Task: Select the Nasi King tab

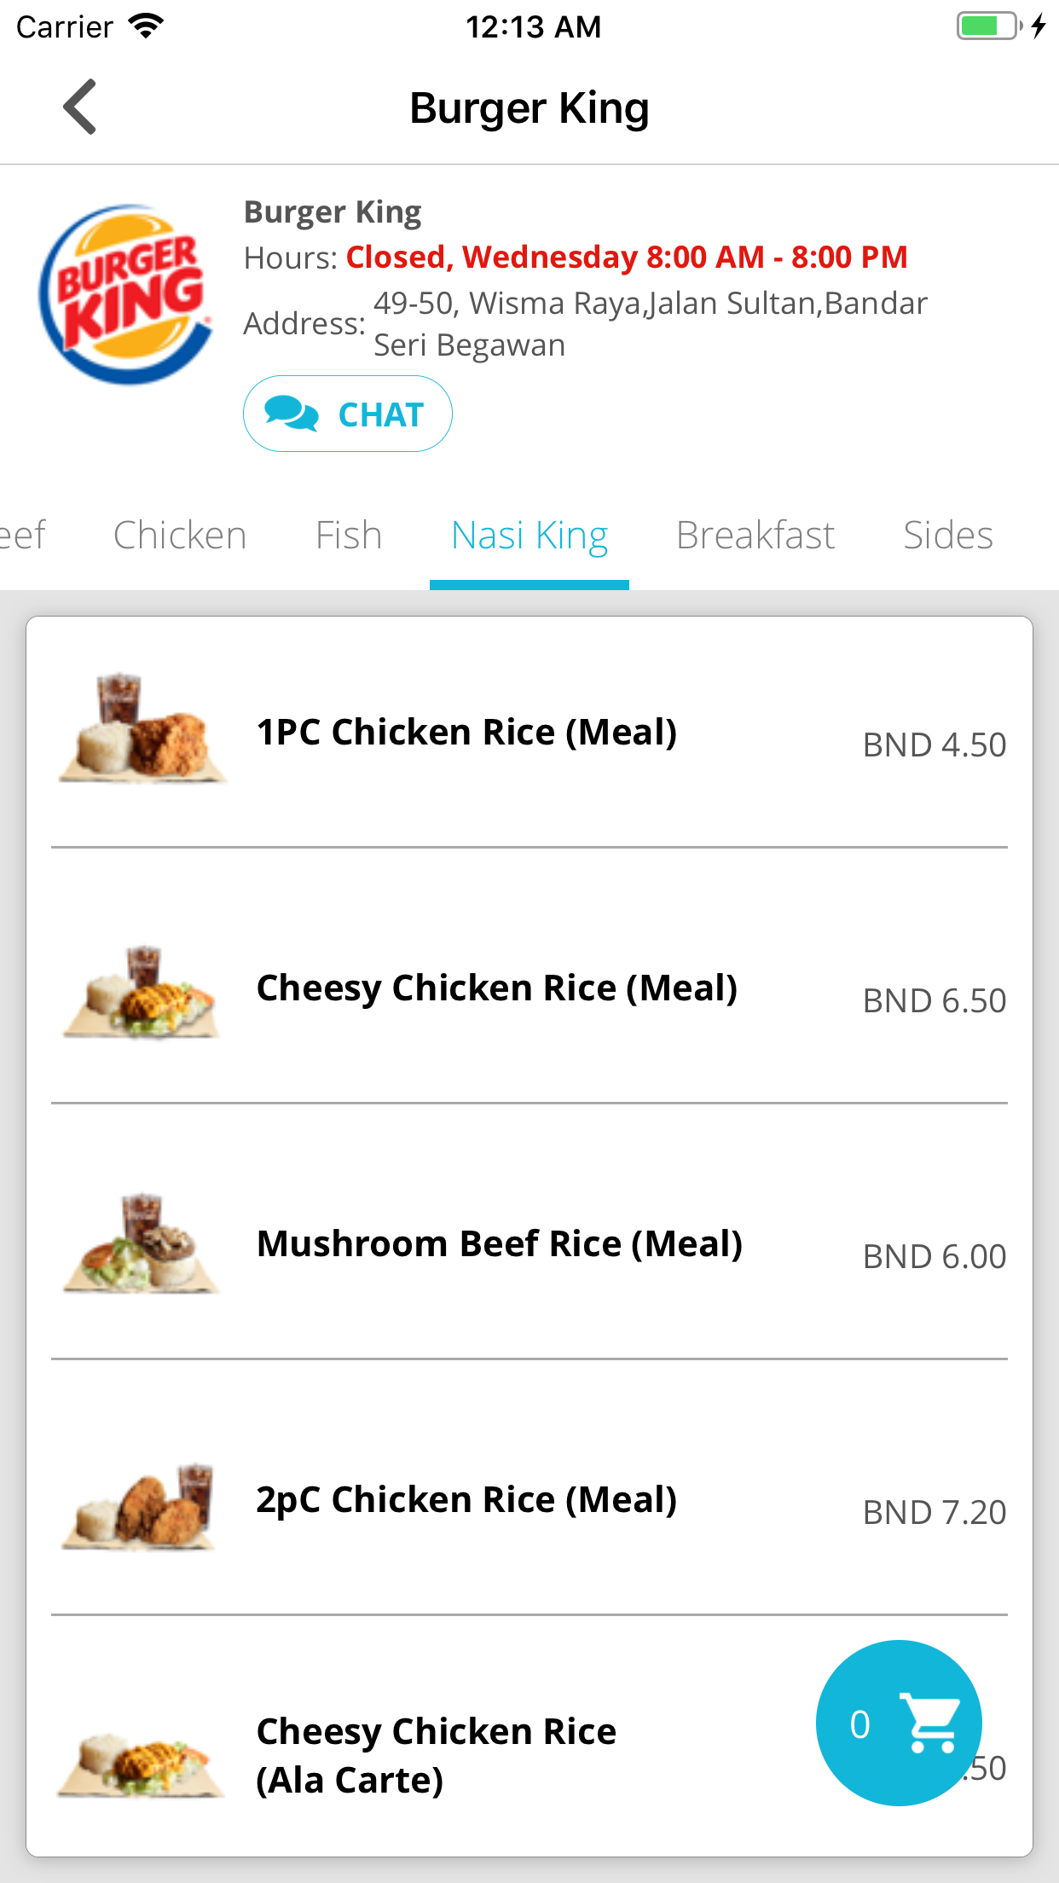Action: pyautogui.click(x=529, y=536)
